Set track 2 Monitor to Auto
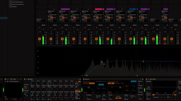 (52, 18)
